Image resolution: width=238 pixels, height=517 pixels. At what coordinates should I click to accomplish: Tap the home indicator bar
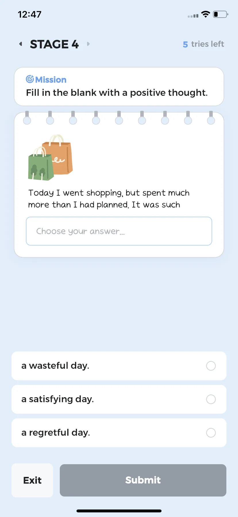coord(119,511)
